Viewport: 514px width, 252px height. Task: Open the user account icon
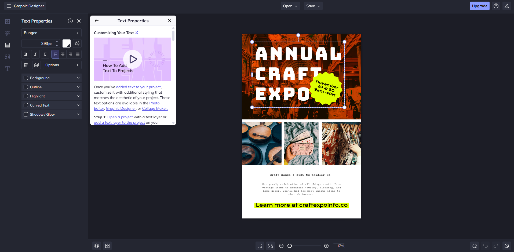507,6
